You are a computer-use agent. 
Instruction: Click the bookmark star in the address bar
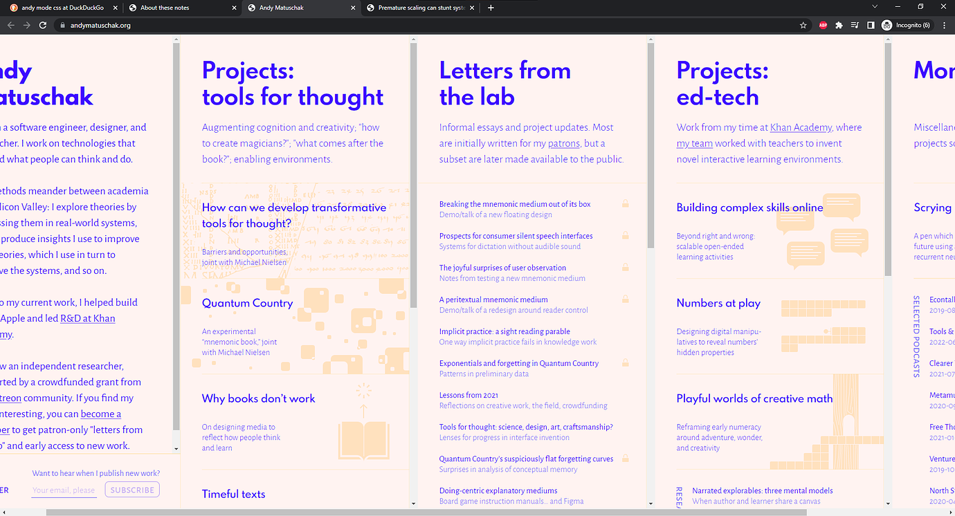pyautogui.click(x=803, y=24)
